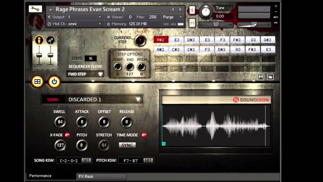Click the Offset knob
The width and height of the screenshot is (323, 182).
click(x=104, y=122)
